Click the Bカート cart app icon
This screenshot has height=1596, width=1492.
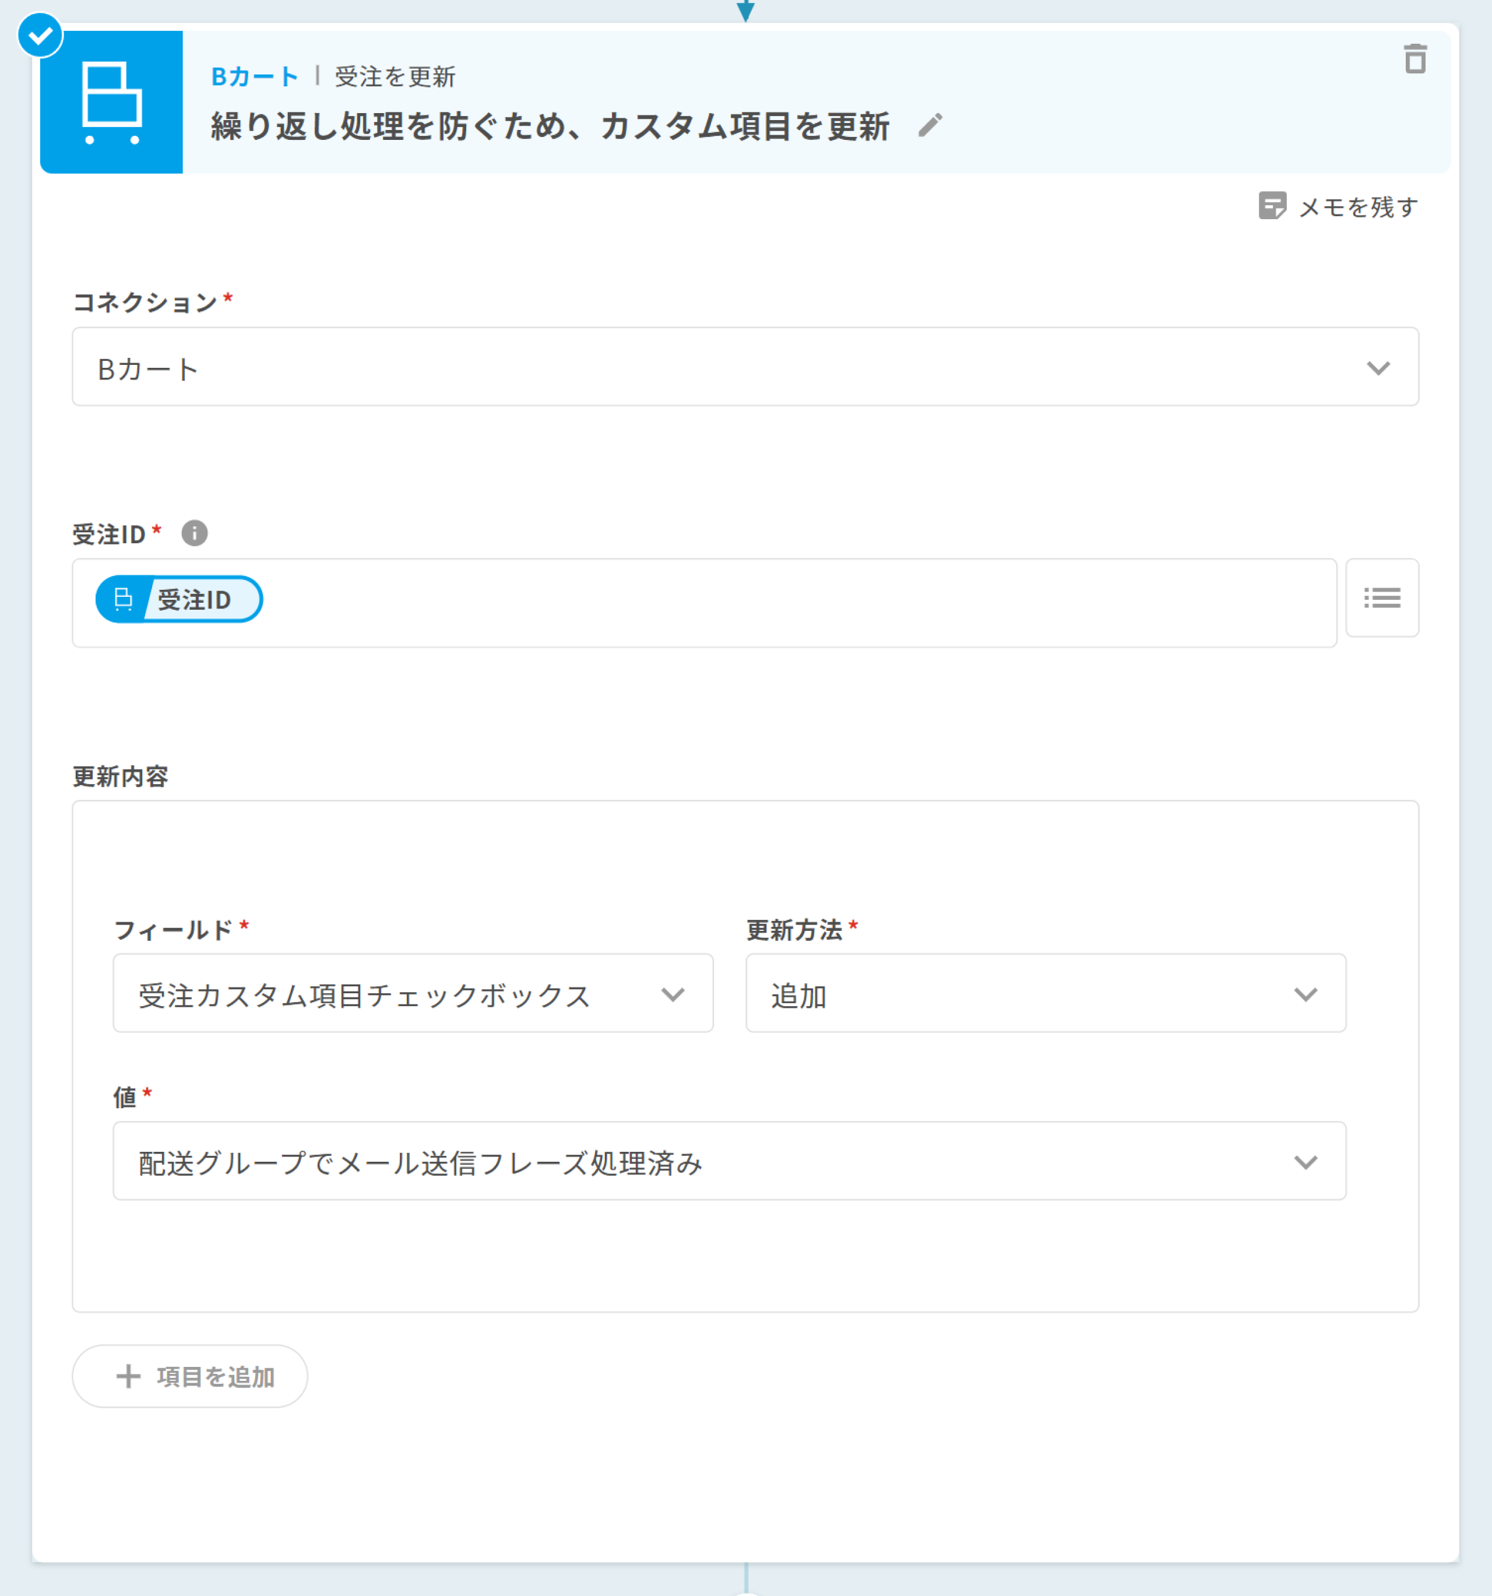[111, 102]
